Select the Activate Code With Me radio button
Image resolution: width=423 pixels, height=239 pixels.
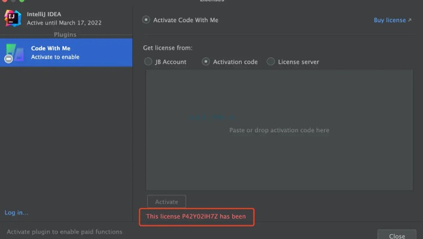coord(146,20)
